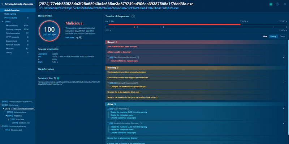
Task: Expand the T1486 Data Encrypted for Impact row
Action: (284, 57)
